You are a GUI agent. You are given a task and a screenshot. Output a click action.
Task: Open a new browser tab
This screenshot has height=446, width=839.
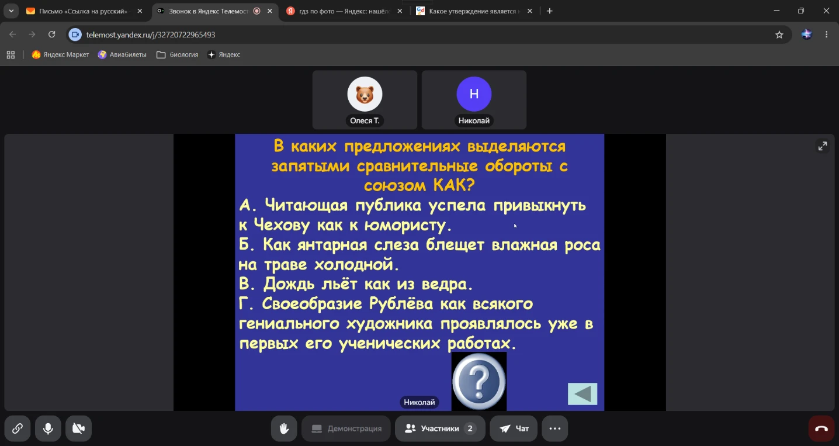(550, 11)
